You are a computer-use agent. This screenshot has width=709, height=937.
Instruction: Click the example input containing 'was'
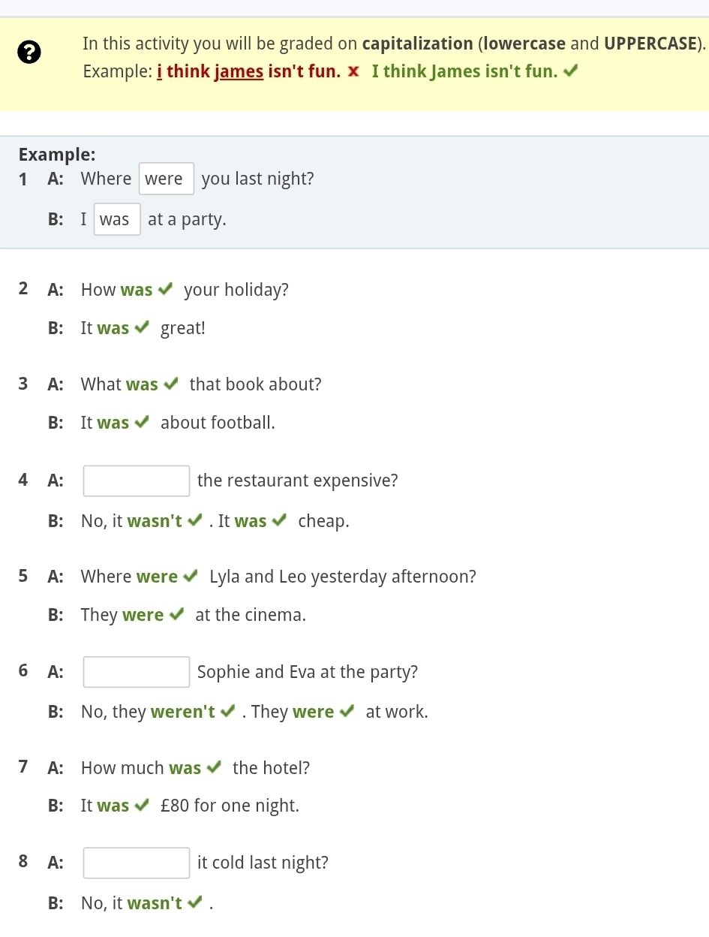pos(116,219)
